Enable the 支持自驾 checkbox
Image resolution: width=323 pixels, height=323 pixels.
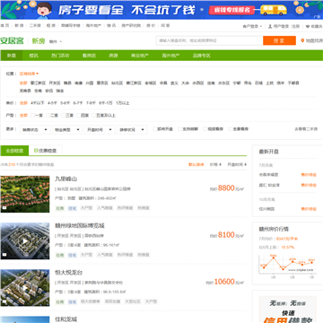[180, 129]
